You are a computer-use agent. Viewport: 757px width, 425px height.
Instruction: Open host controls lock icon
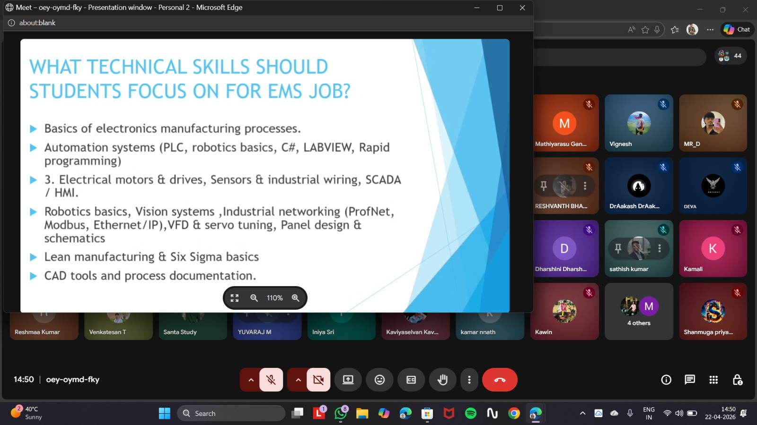(x=737, y=380)
